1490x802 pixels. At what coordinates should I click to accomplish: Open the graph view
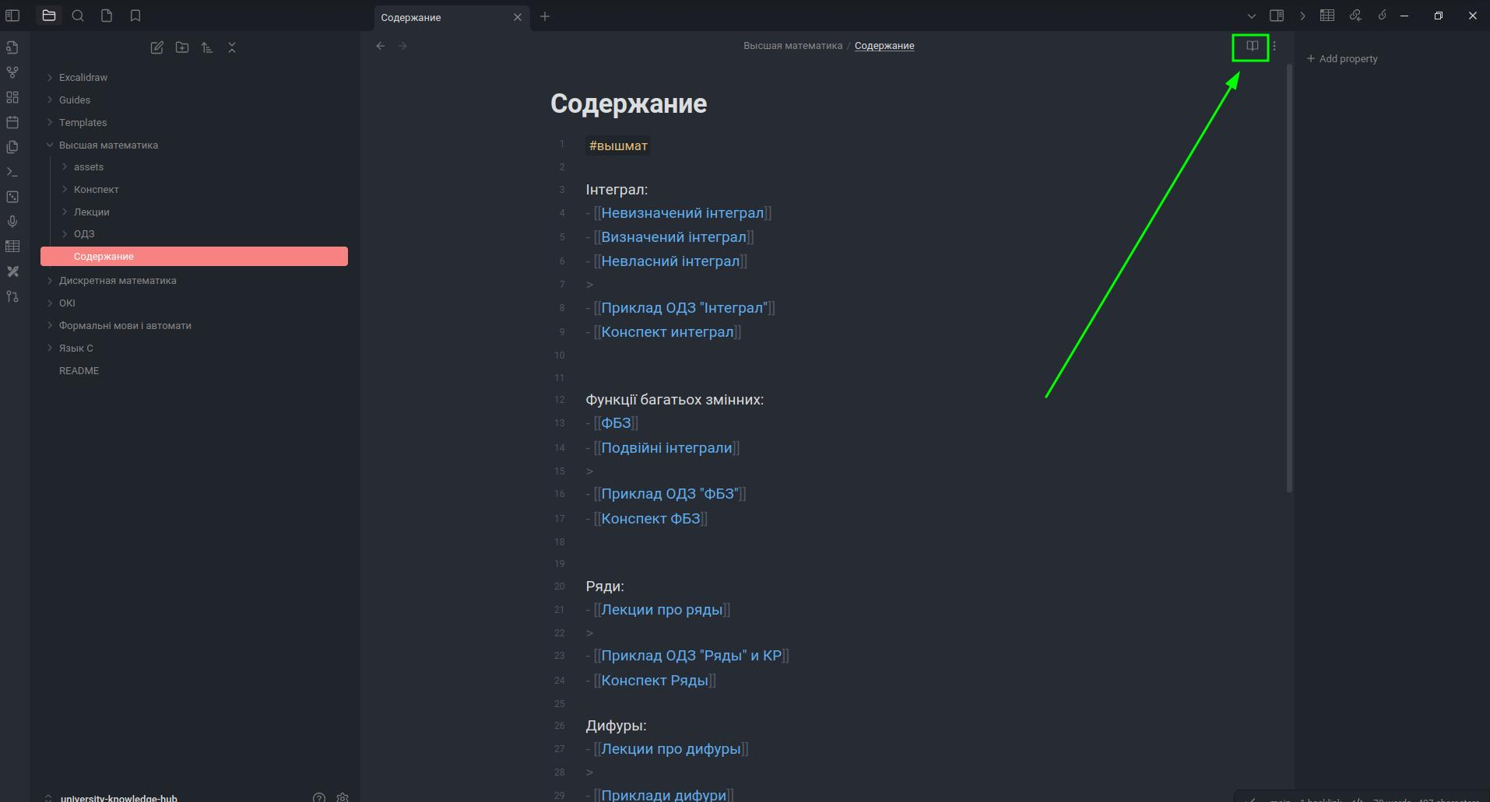[12, 72]
